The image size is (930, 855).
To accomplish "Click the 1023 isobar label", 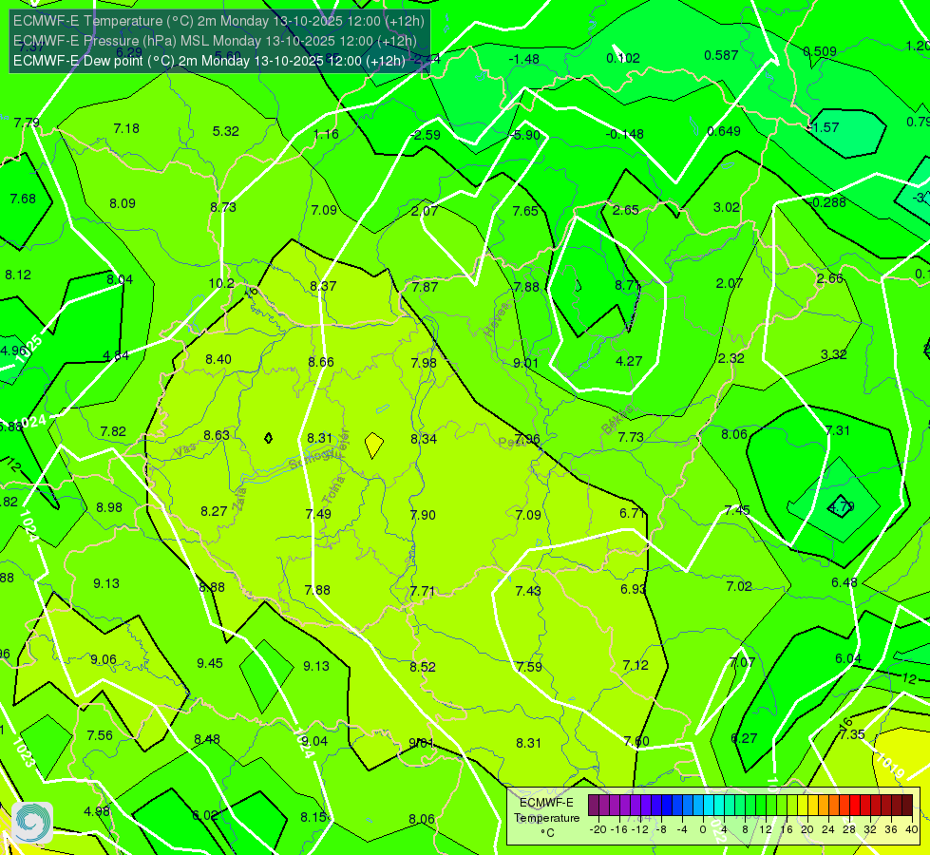I will (x=24, y=752).
